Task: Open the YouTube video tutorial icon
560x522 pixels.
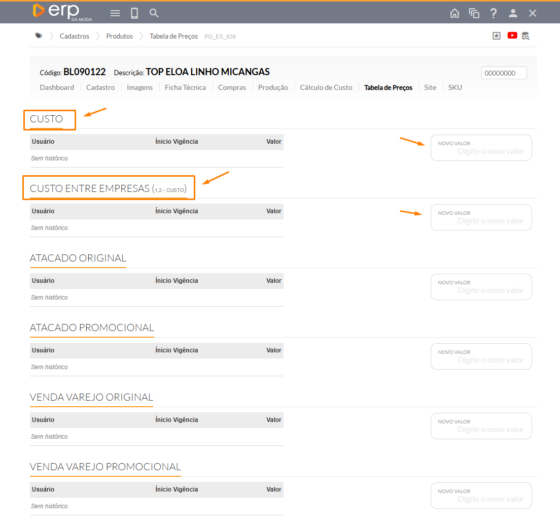Action: point(512,36)
